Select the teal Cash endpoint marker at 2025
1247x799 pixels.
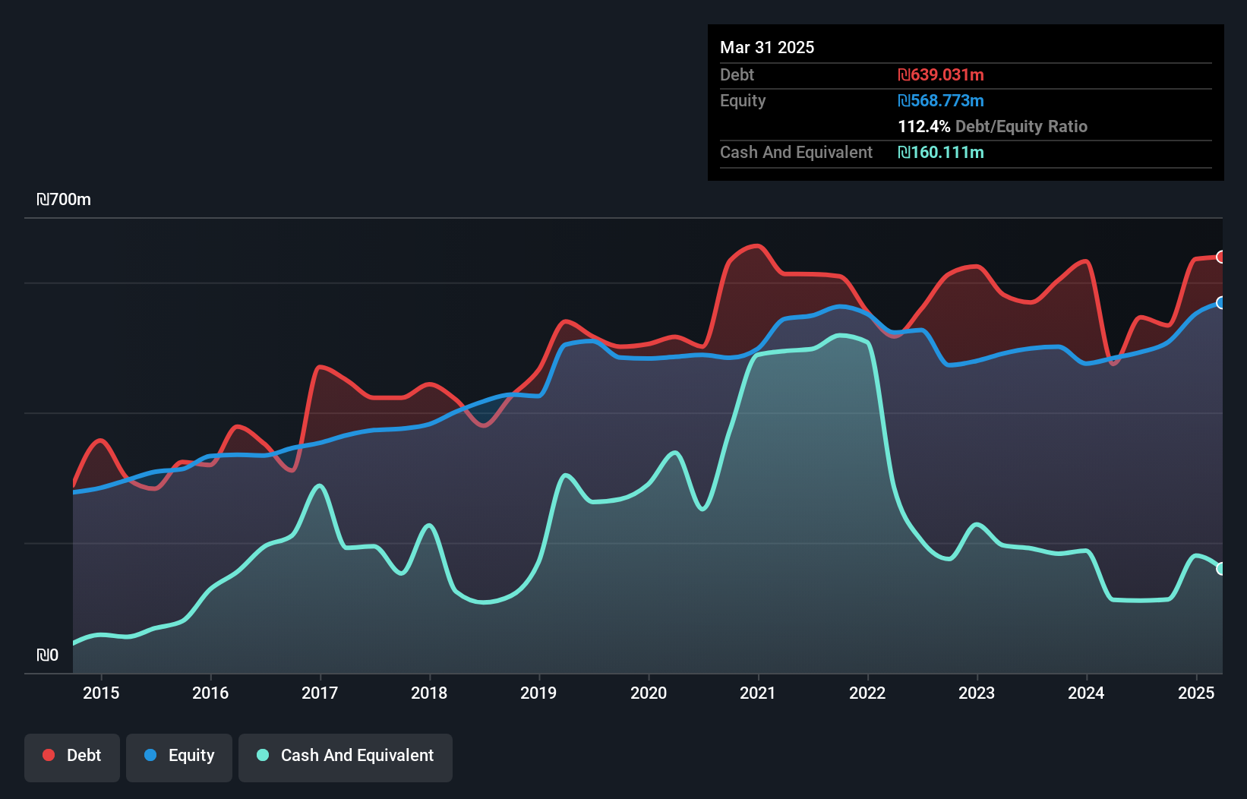[x=1221, y=569]
